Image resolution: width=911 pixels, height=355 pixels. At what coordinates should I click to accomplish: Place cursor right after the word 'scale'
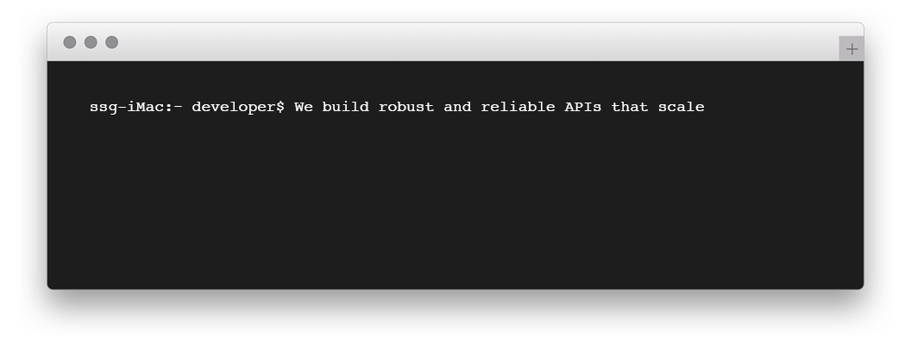point(706,108)
